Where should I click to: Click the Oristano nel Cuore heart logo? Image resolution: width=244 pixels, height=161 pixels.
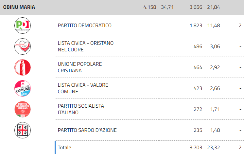23,46
